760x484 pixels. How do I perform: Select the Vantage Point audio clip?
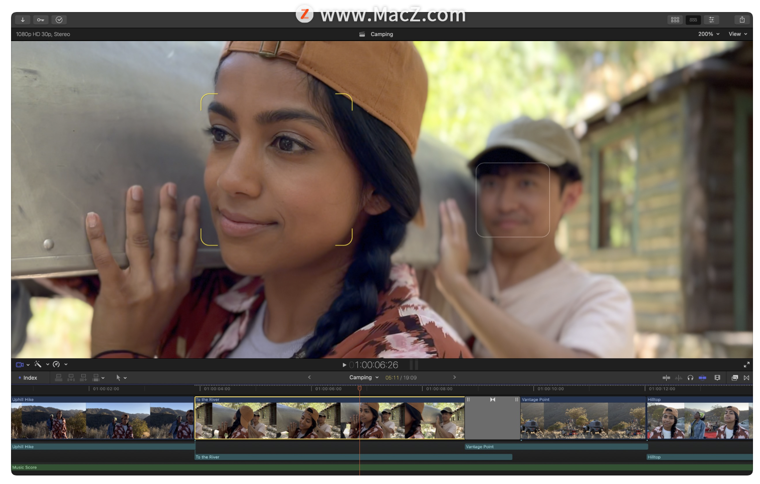click(556, 446)
